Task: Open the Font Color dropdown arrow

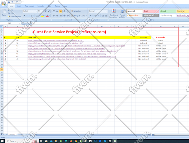Action: [x=49, y=16]
